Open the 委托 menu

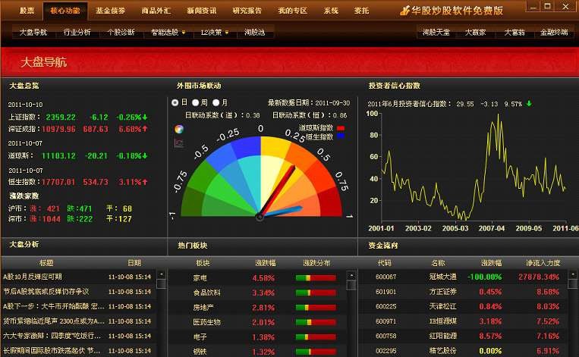[361, 11]
